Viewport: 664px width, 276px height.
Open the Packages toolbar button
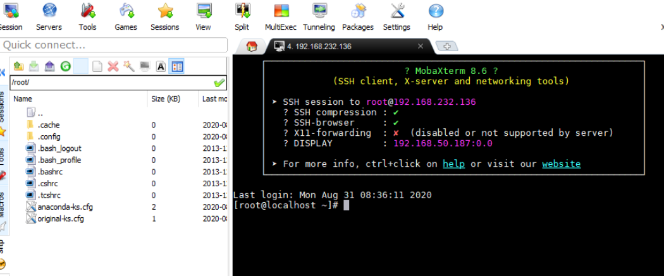tap(358, 17)
